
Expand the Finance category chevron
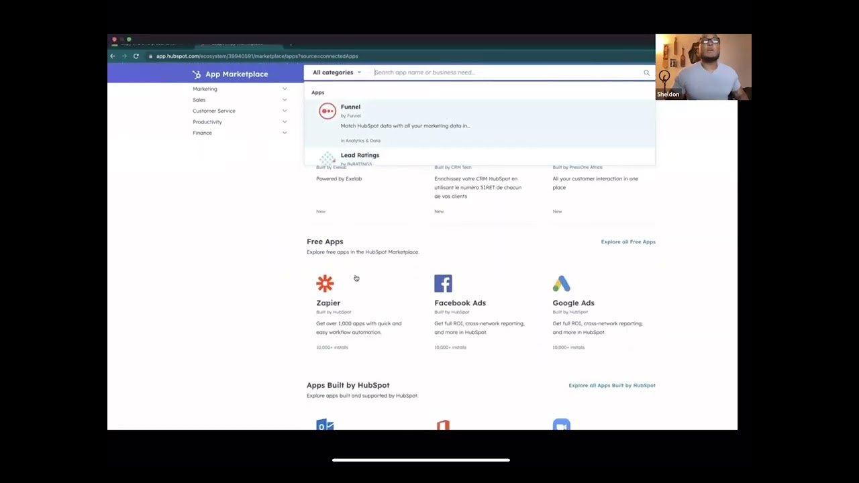click(285, 133)
